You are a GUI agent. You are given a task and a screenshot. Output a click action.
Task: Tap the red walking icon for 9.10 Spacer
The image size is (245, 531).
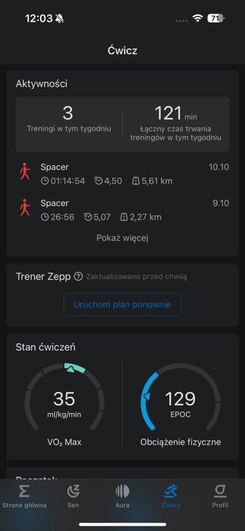tap(25, 208)
